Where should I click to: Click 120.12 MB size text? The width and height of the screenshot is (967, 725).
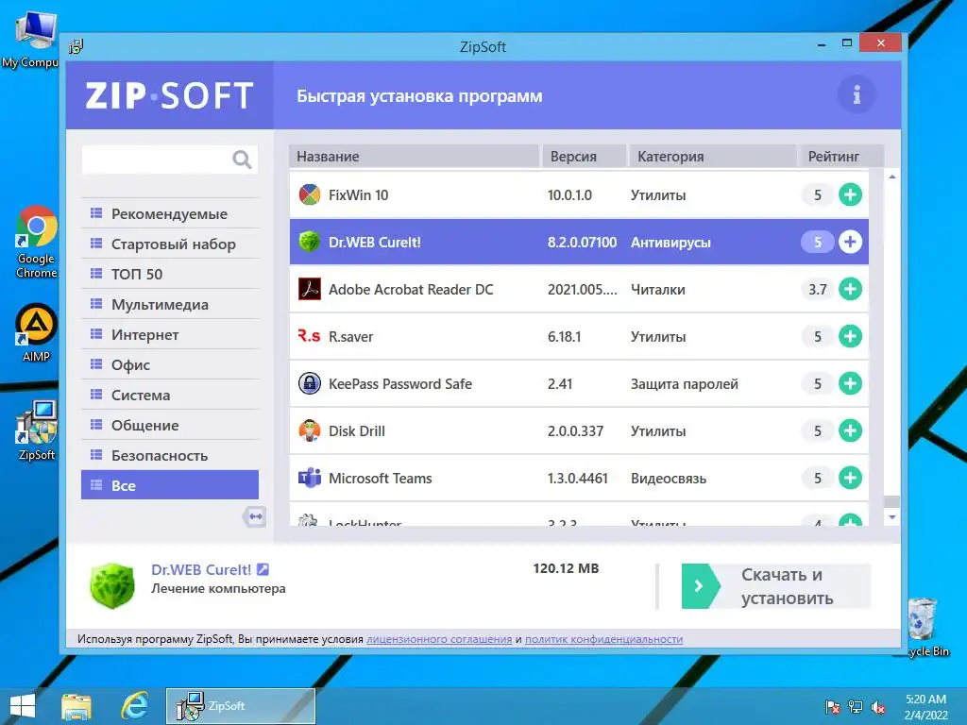click(x=566, y=568)
